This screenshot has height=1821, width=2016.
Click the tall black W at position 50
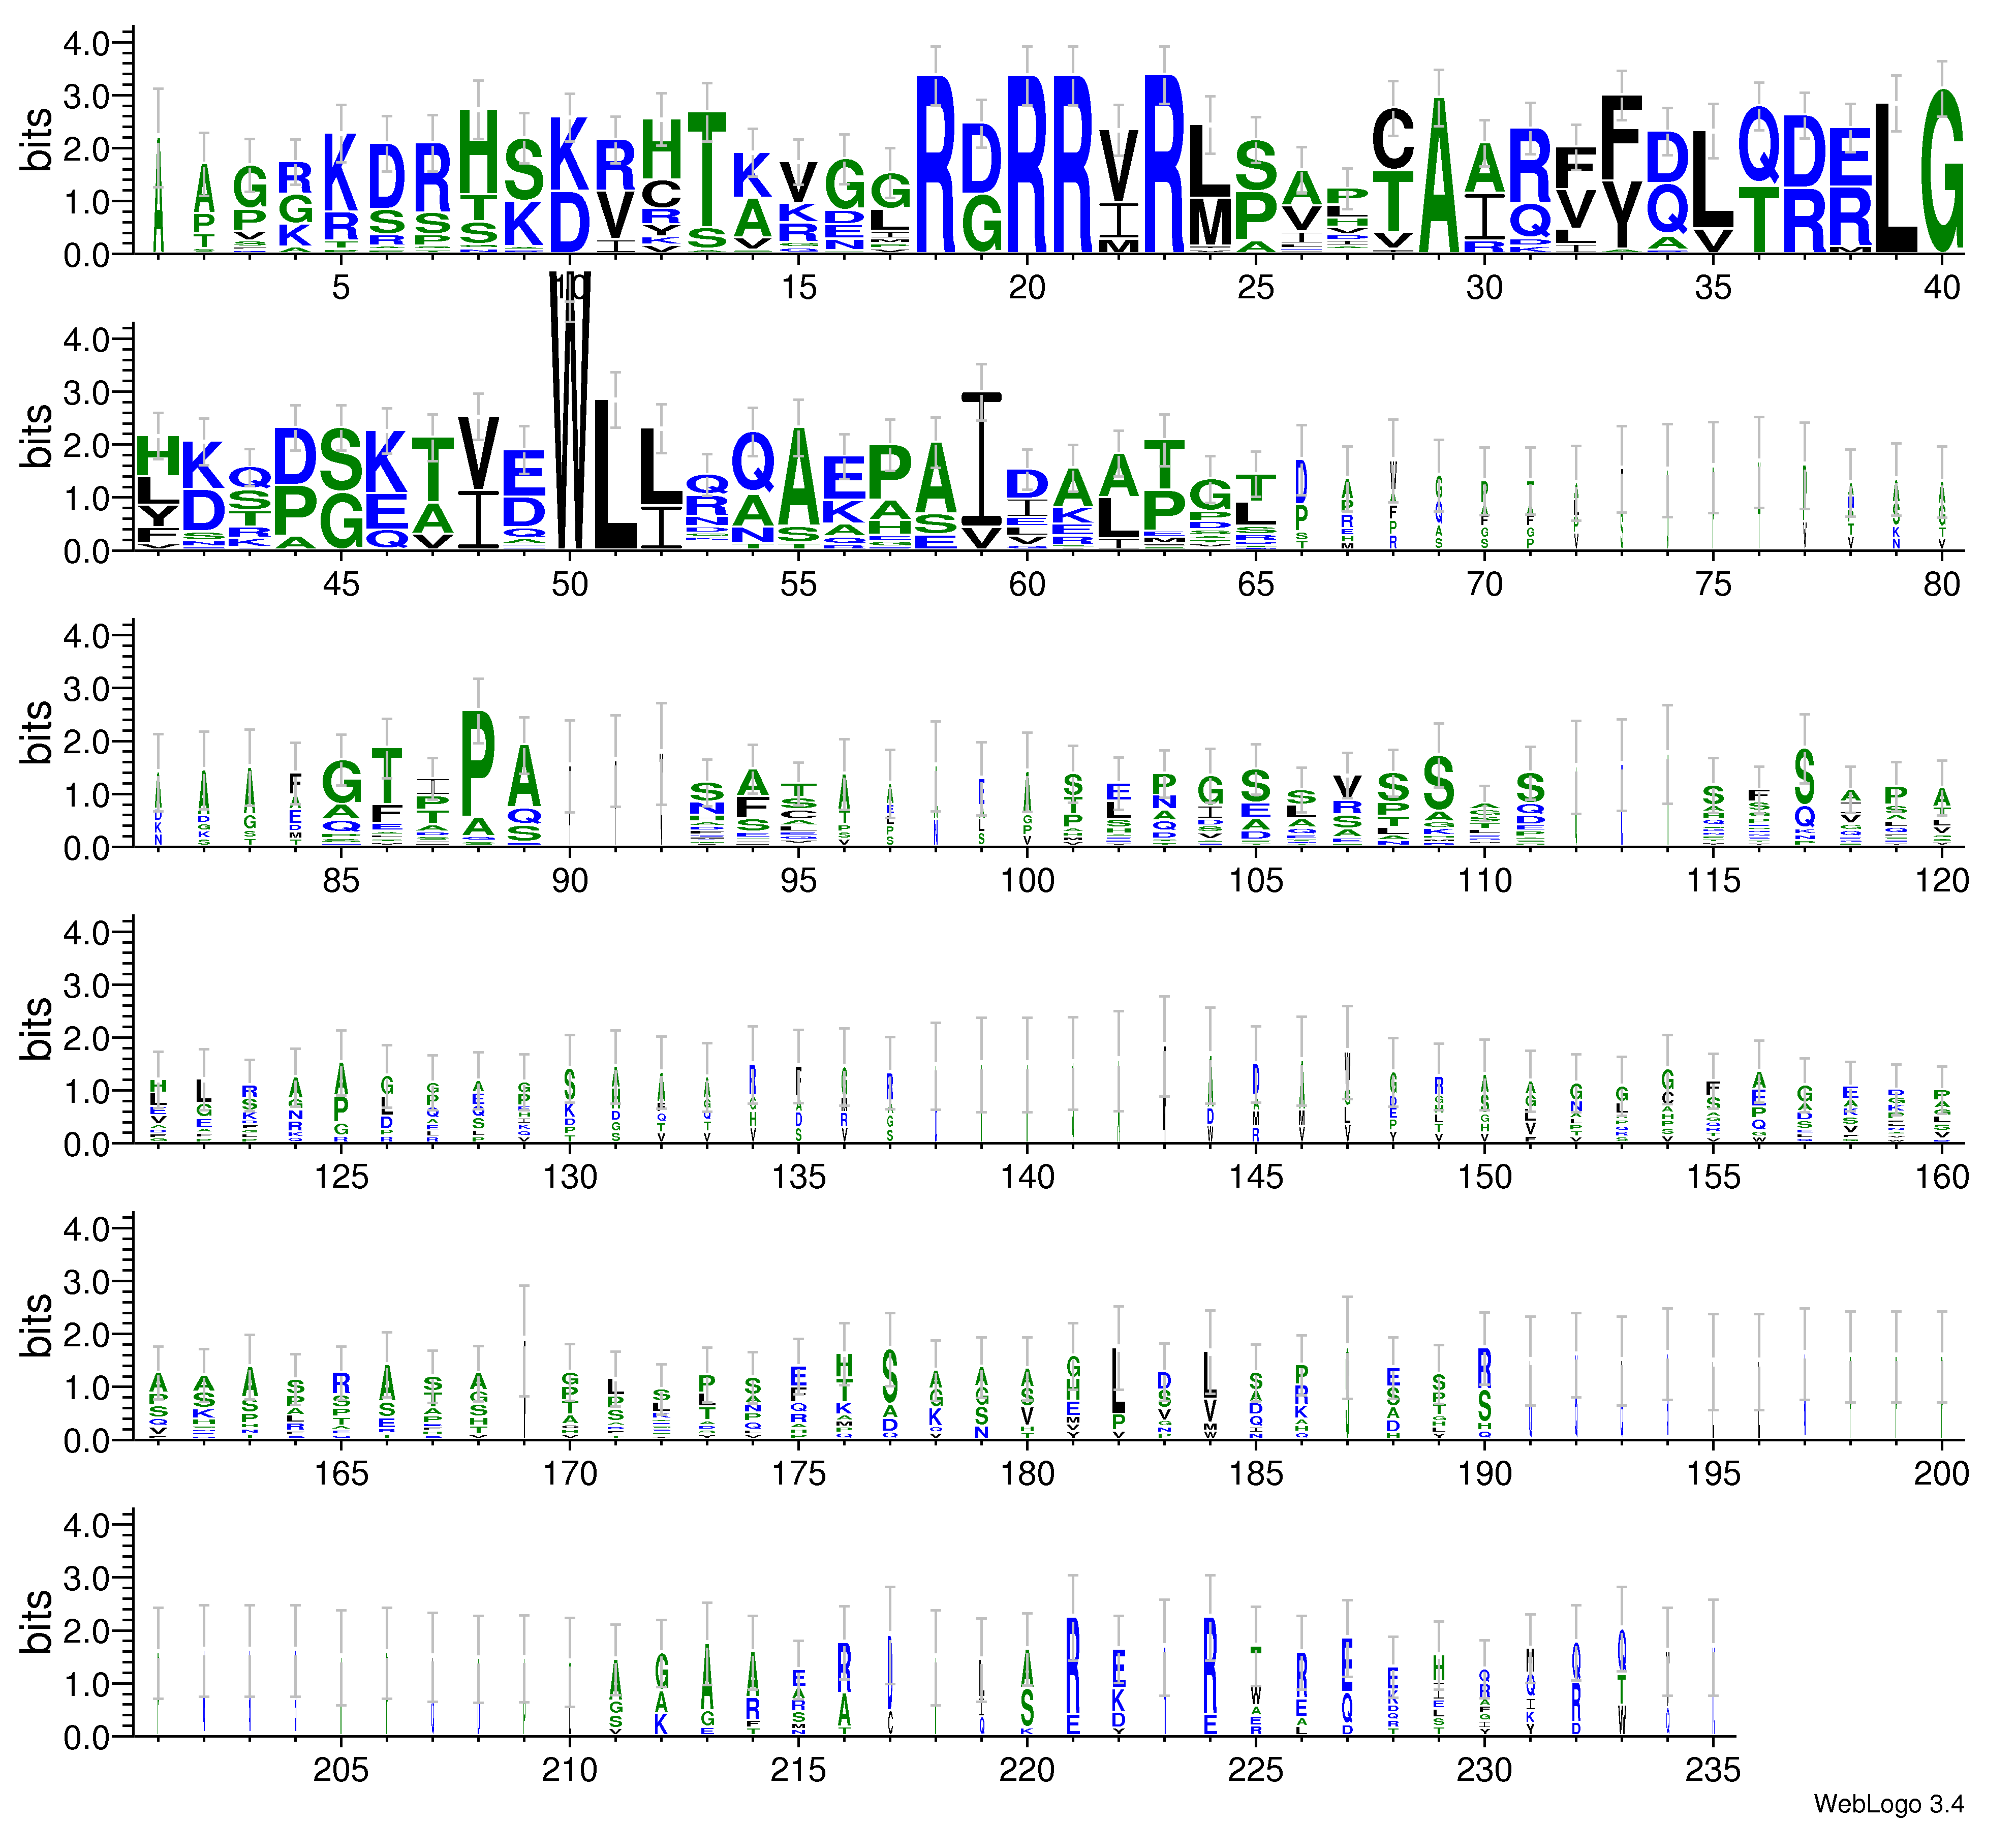(x=570, y=410)
